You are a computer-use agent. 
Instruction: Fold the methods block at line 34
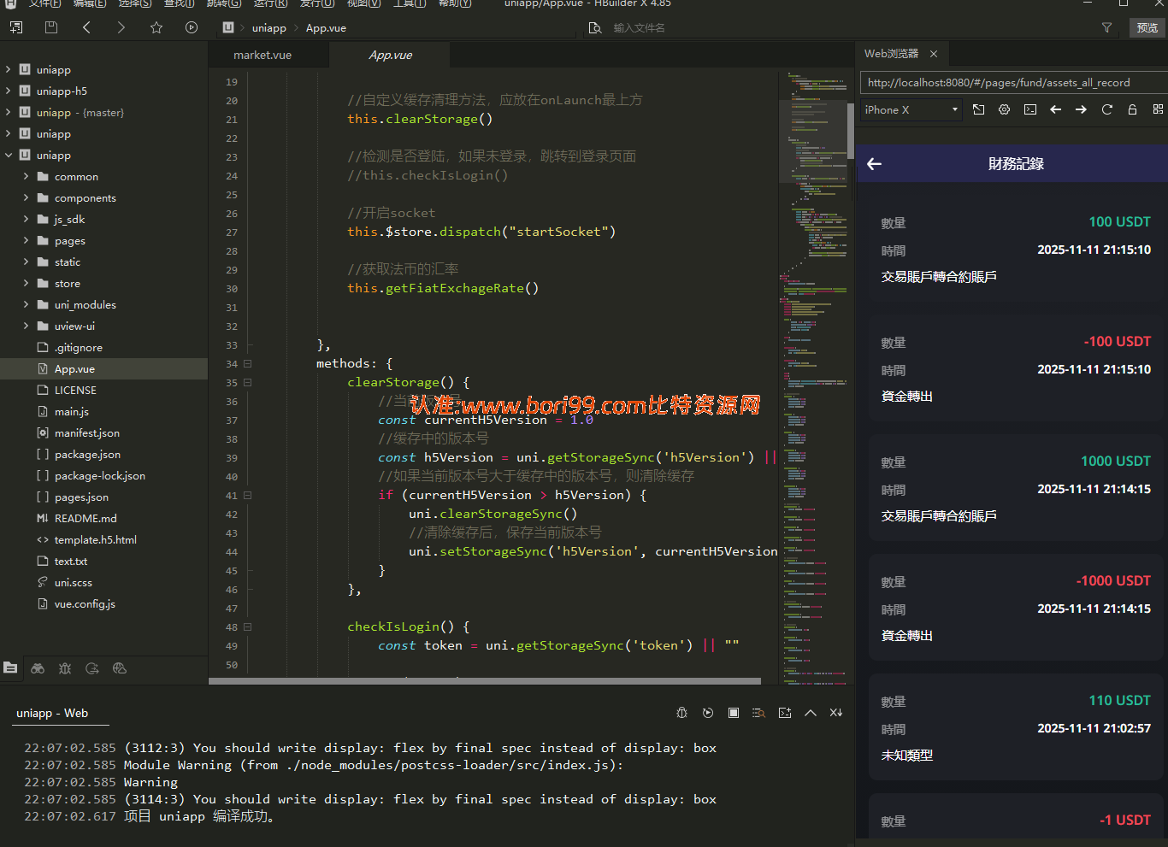point(248,363)
